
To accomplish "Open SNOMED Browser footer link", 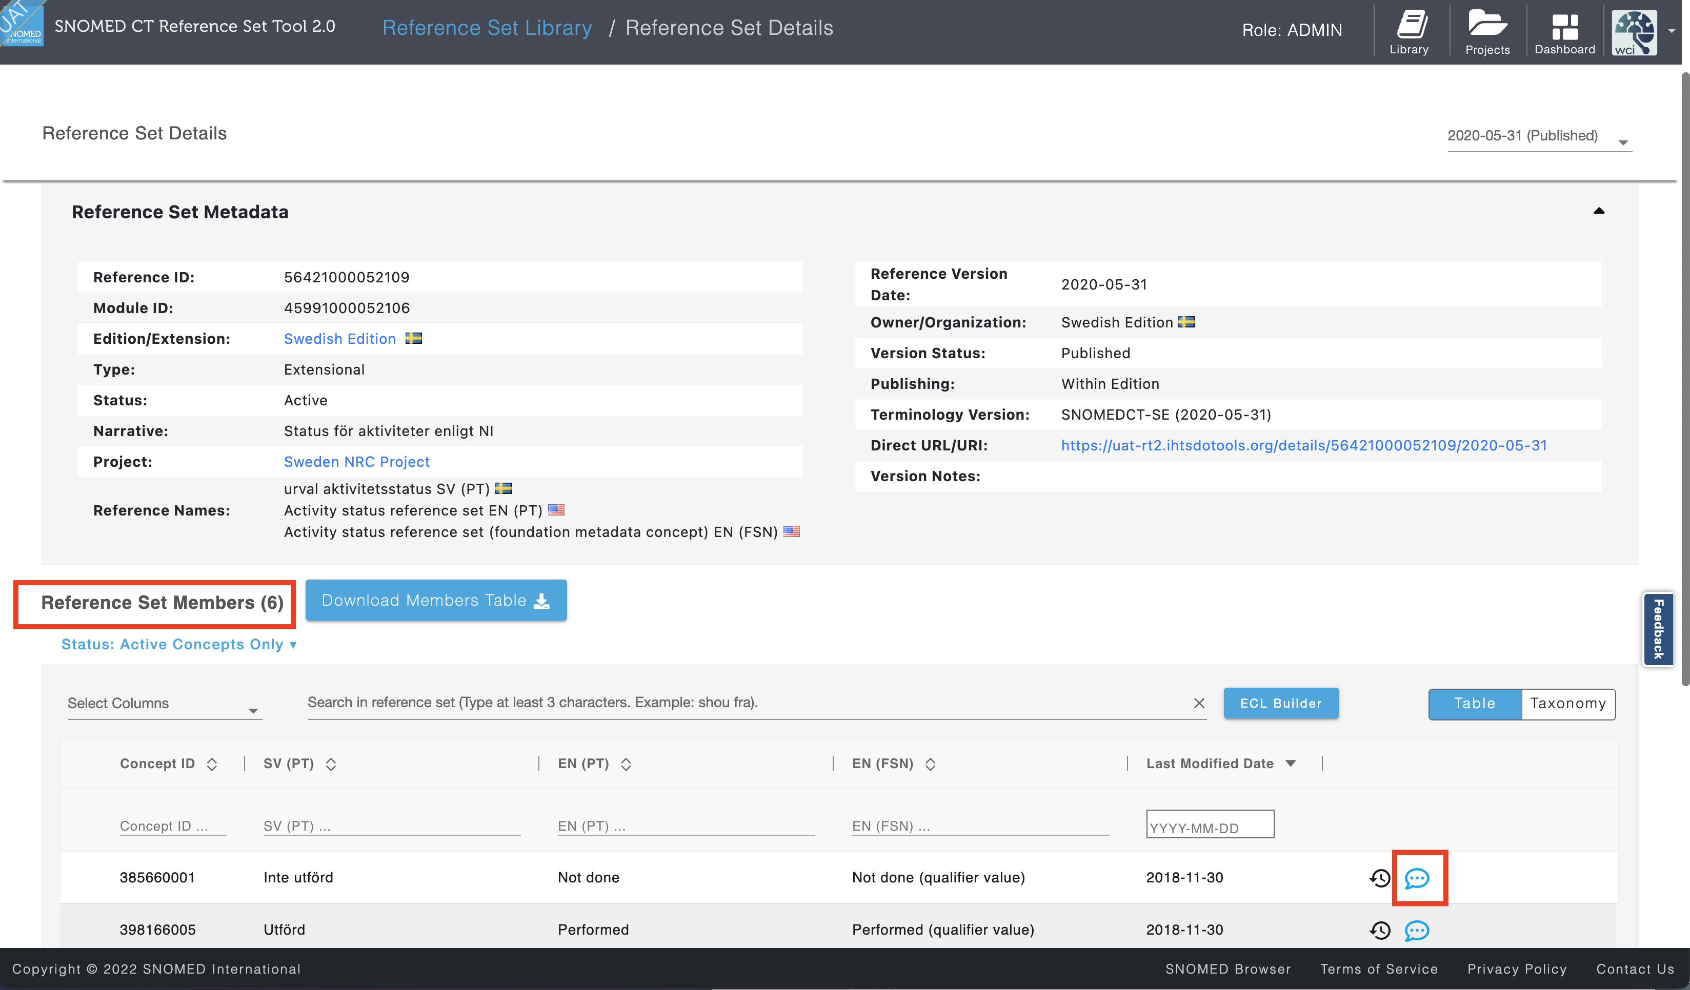I will tap(1228, 968).
